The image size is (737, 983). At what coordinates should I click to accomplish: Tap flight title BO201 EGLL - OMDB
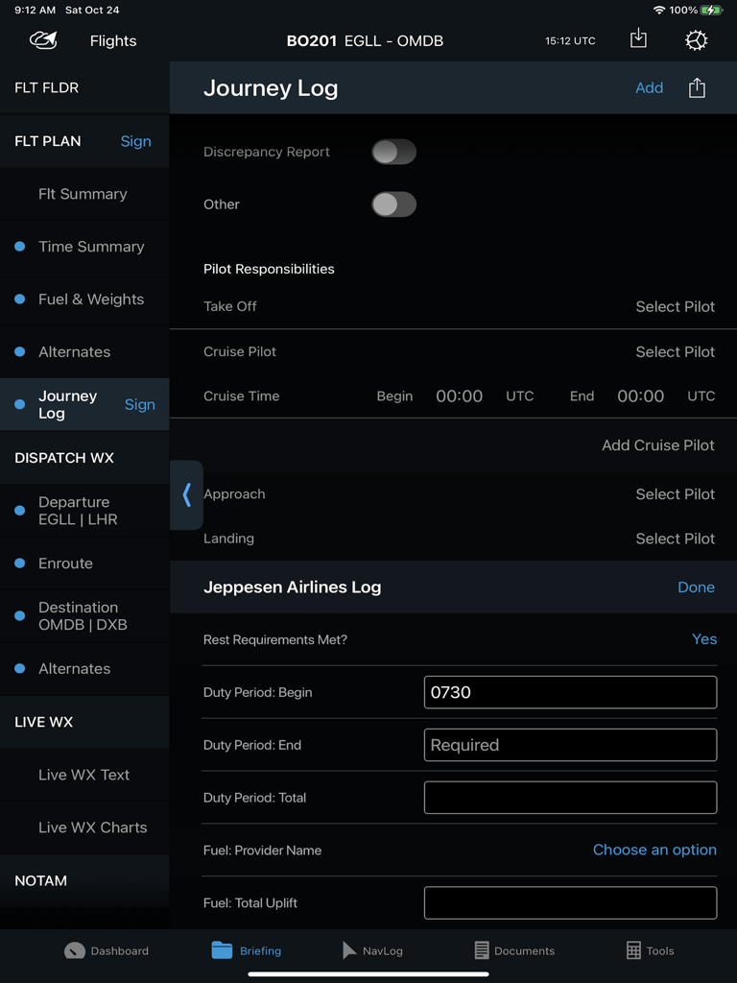point(365,40)
